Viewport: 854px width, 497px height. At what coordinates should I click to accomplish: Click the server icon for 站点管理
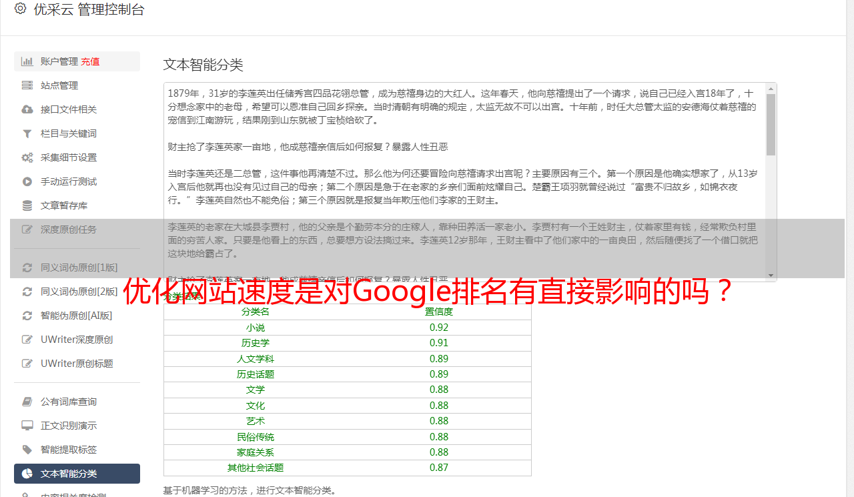[27, 85]
